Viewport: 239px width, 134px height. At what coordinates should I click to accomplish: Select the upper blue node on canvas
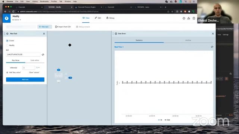pos(59,70)
